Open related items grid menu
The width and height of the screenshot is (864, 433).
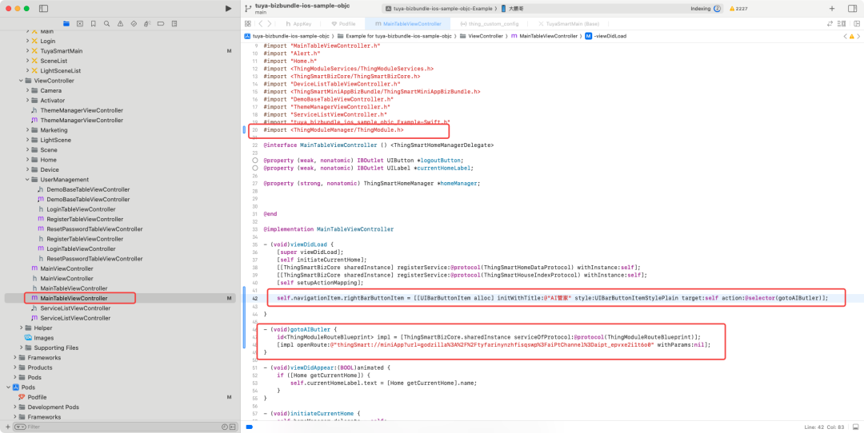click(248, 24)
